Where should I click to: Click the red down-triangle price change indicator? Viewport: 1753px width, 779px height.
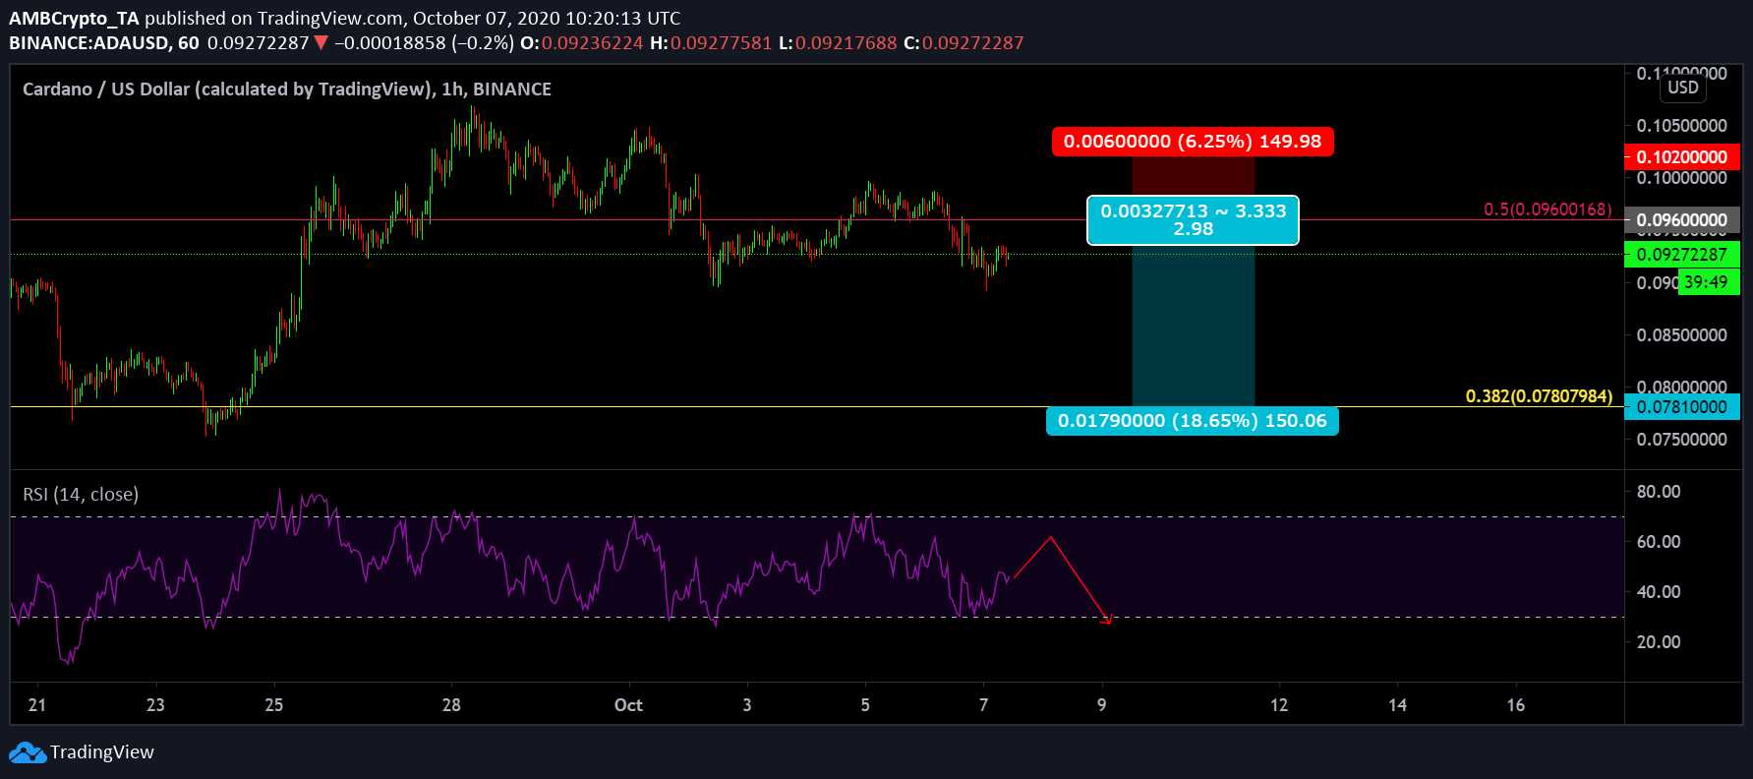[x=321, y=43]
